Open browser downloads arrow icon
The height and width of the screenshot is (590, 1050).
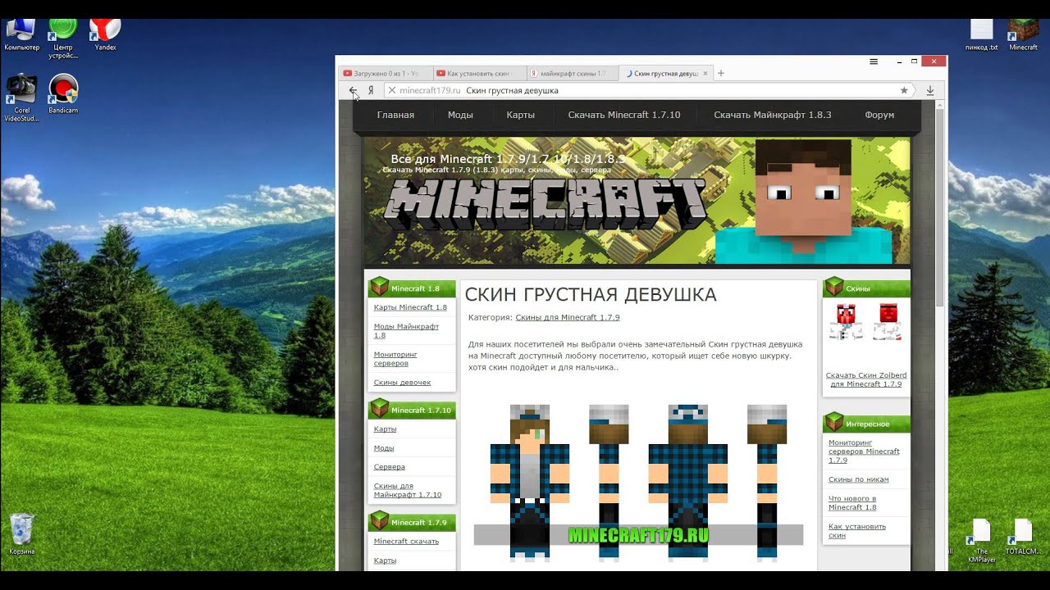(x=930, y=90)
